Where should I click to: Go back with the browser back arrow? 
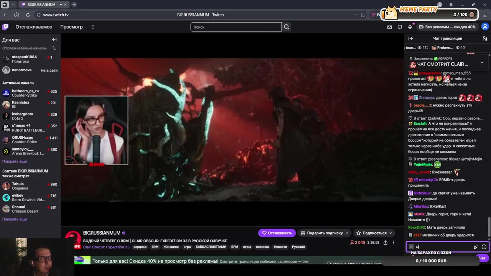5,15
